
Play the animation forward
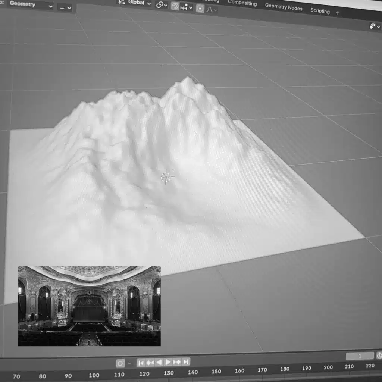pos(168,362)
